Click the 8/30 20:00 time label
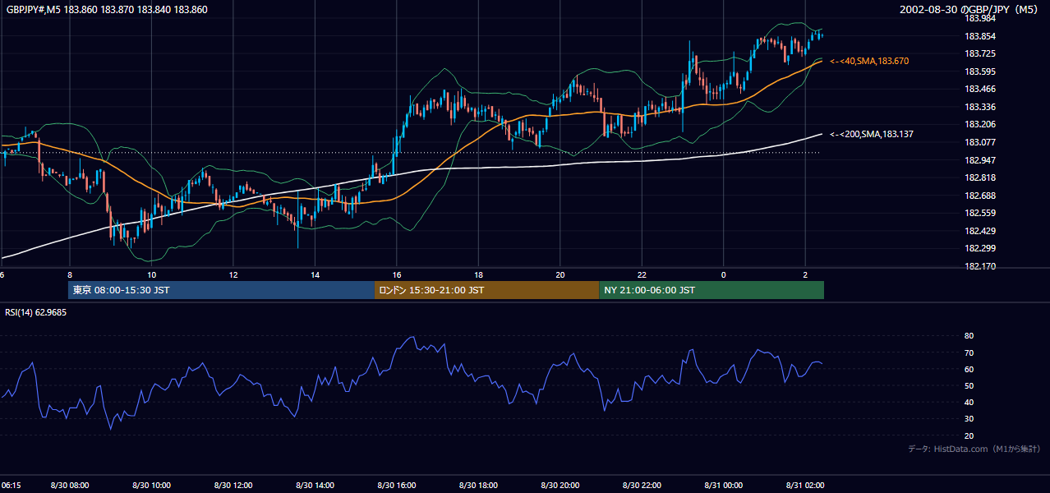The width and height of the screenshot is (1050, 493). (x=560, y=485)
